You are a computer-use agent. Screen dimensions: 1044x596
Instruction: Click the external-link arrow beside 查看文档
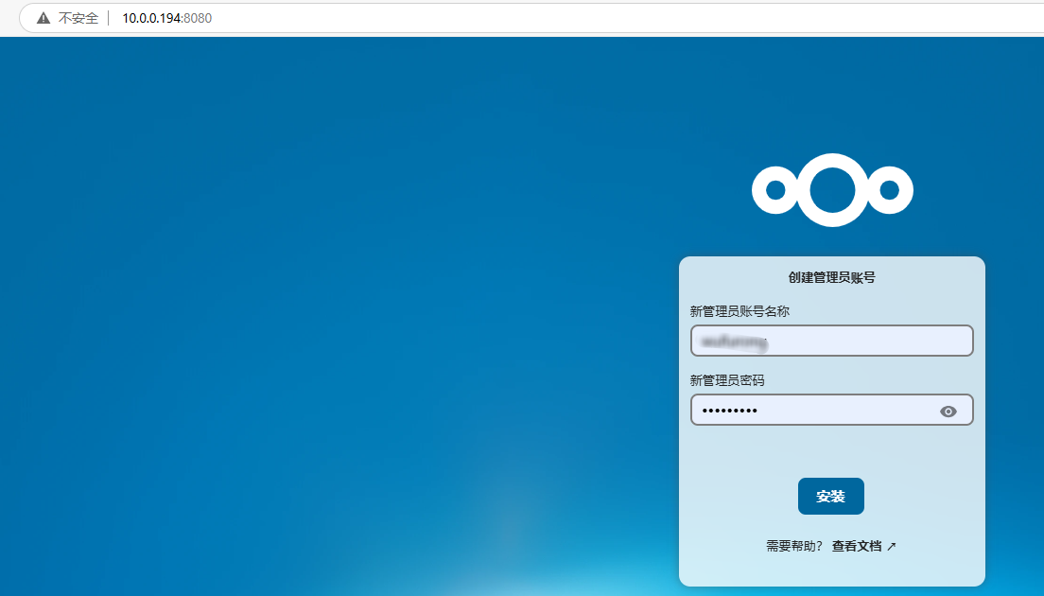click(891, 547)
